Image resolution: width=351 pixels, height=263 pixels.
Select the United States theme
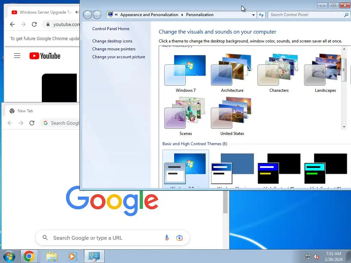(232, 116)
